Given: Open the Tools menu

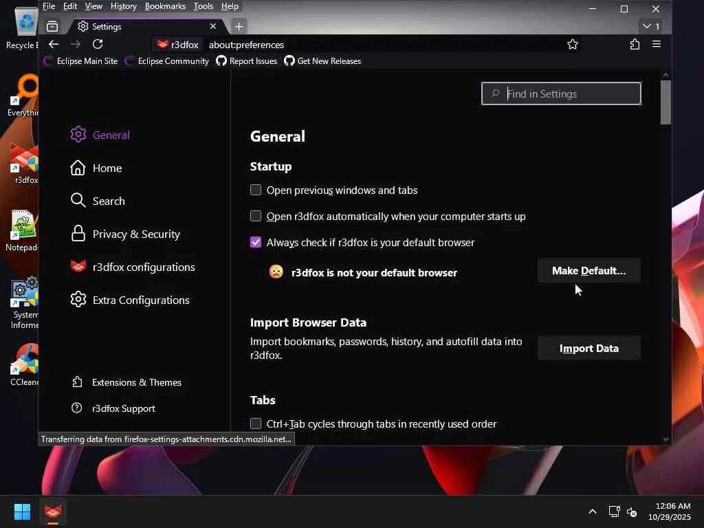Looking at the screenshot, I should coord(203,6).
